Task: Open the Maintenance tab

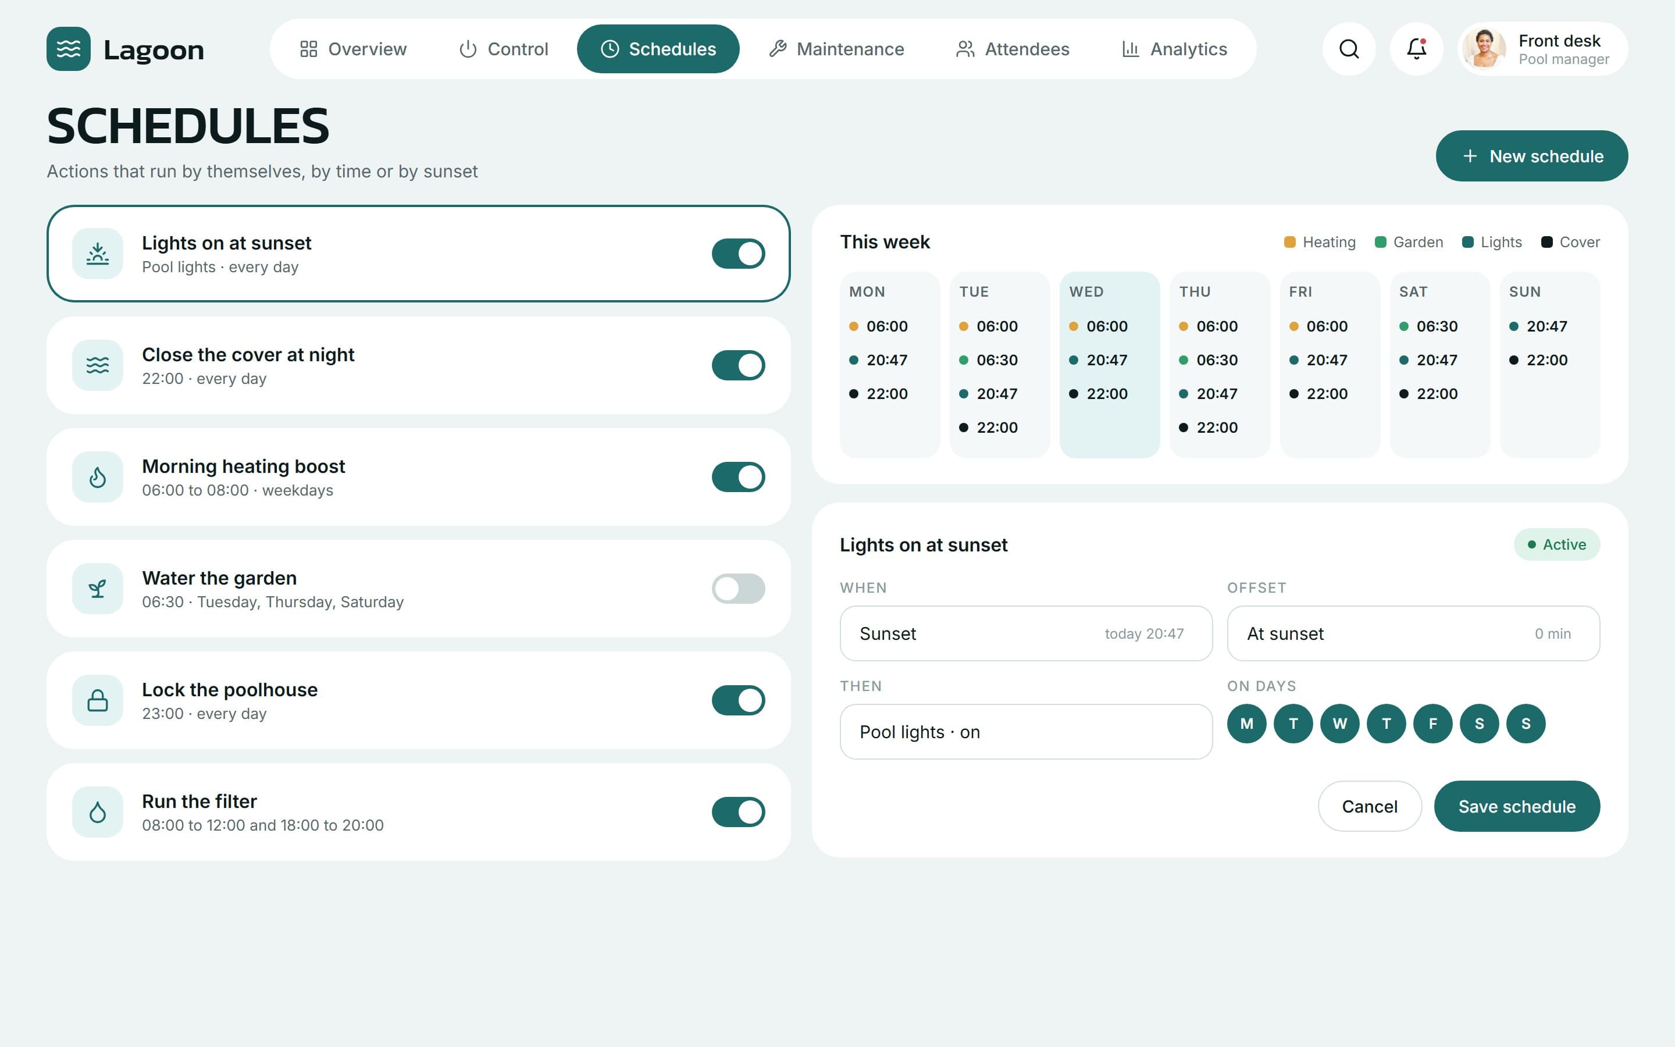Action: (836, 49)
